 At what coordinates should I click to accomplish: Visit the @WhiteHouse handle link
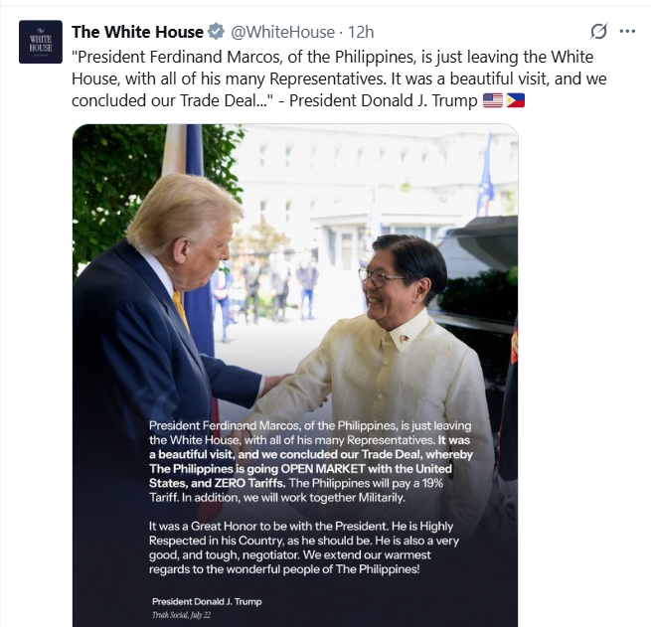(x=282, y=32)
